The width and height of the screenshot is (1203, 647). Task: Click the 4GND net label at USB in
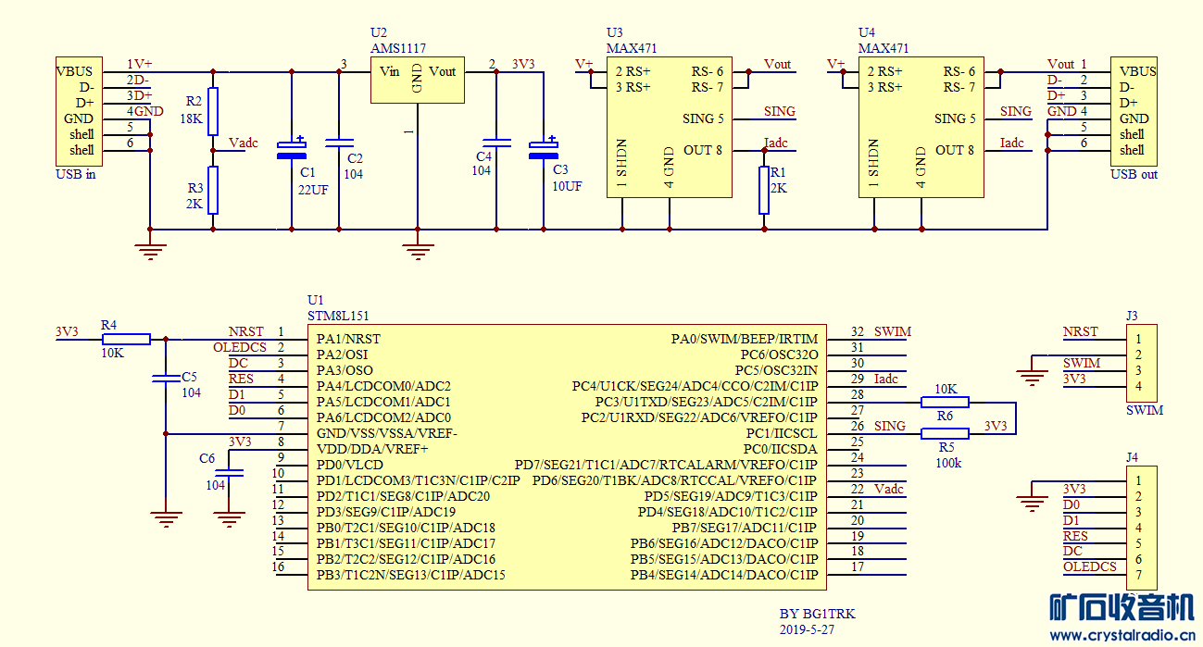145,111
